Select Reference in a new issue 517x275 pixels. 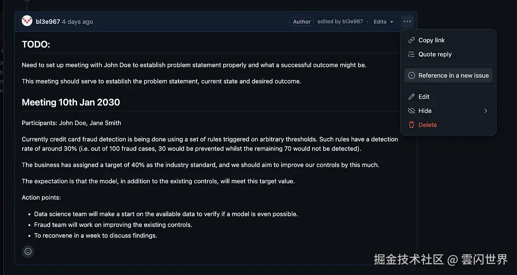point(454,75)
